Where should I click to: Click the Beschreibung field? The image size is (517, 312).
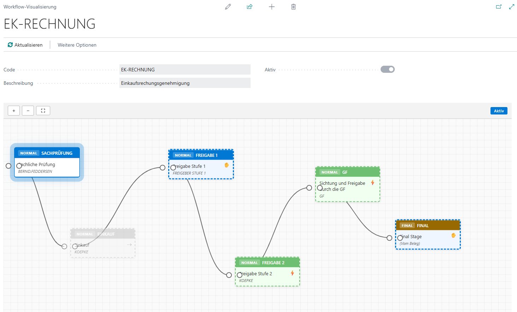coord(185,83)
